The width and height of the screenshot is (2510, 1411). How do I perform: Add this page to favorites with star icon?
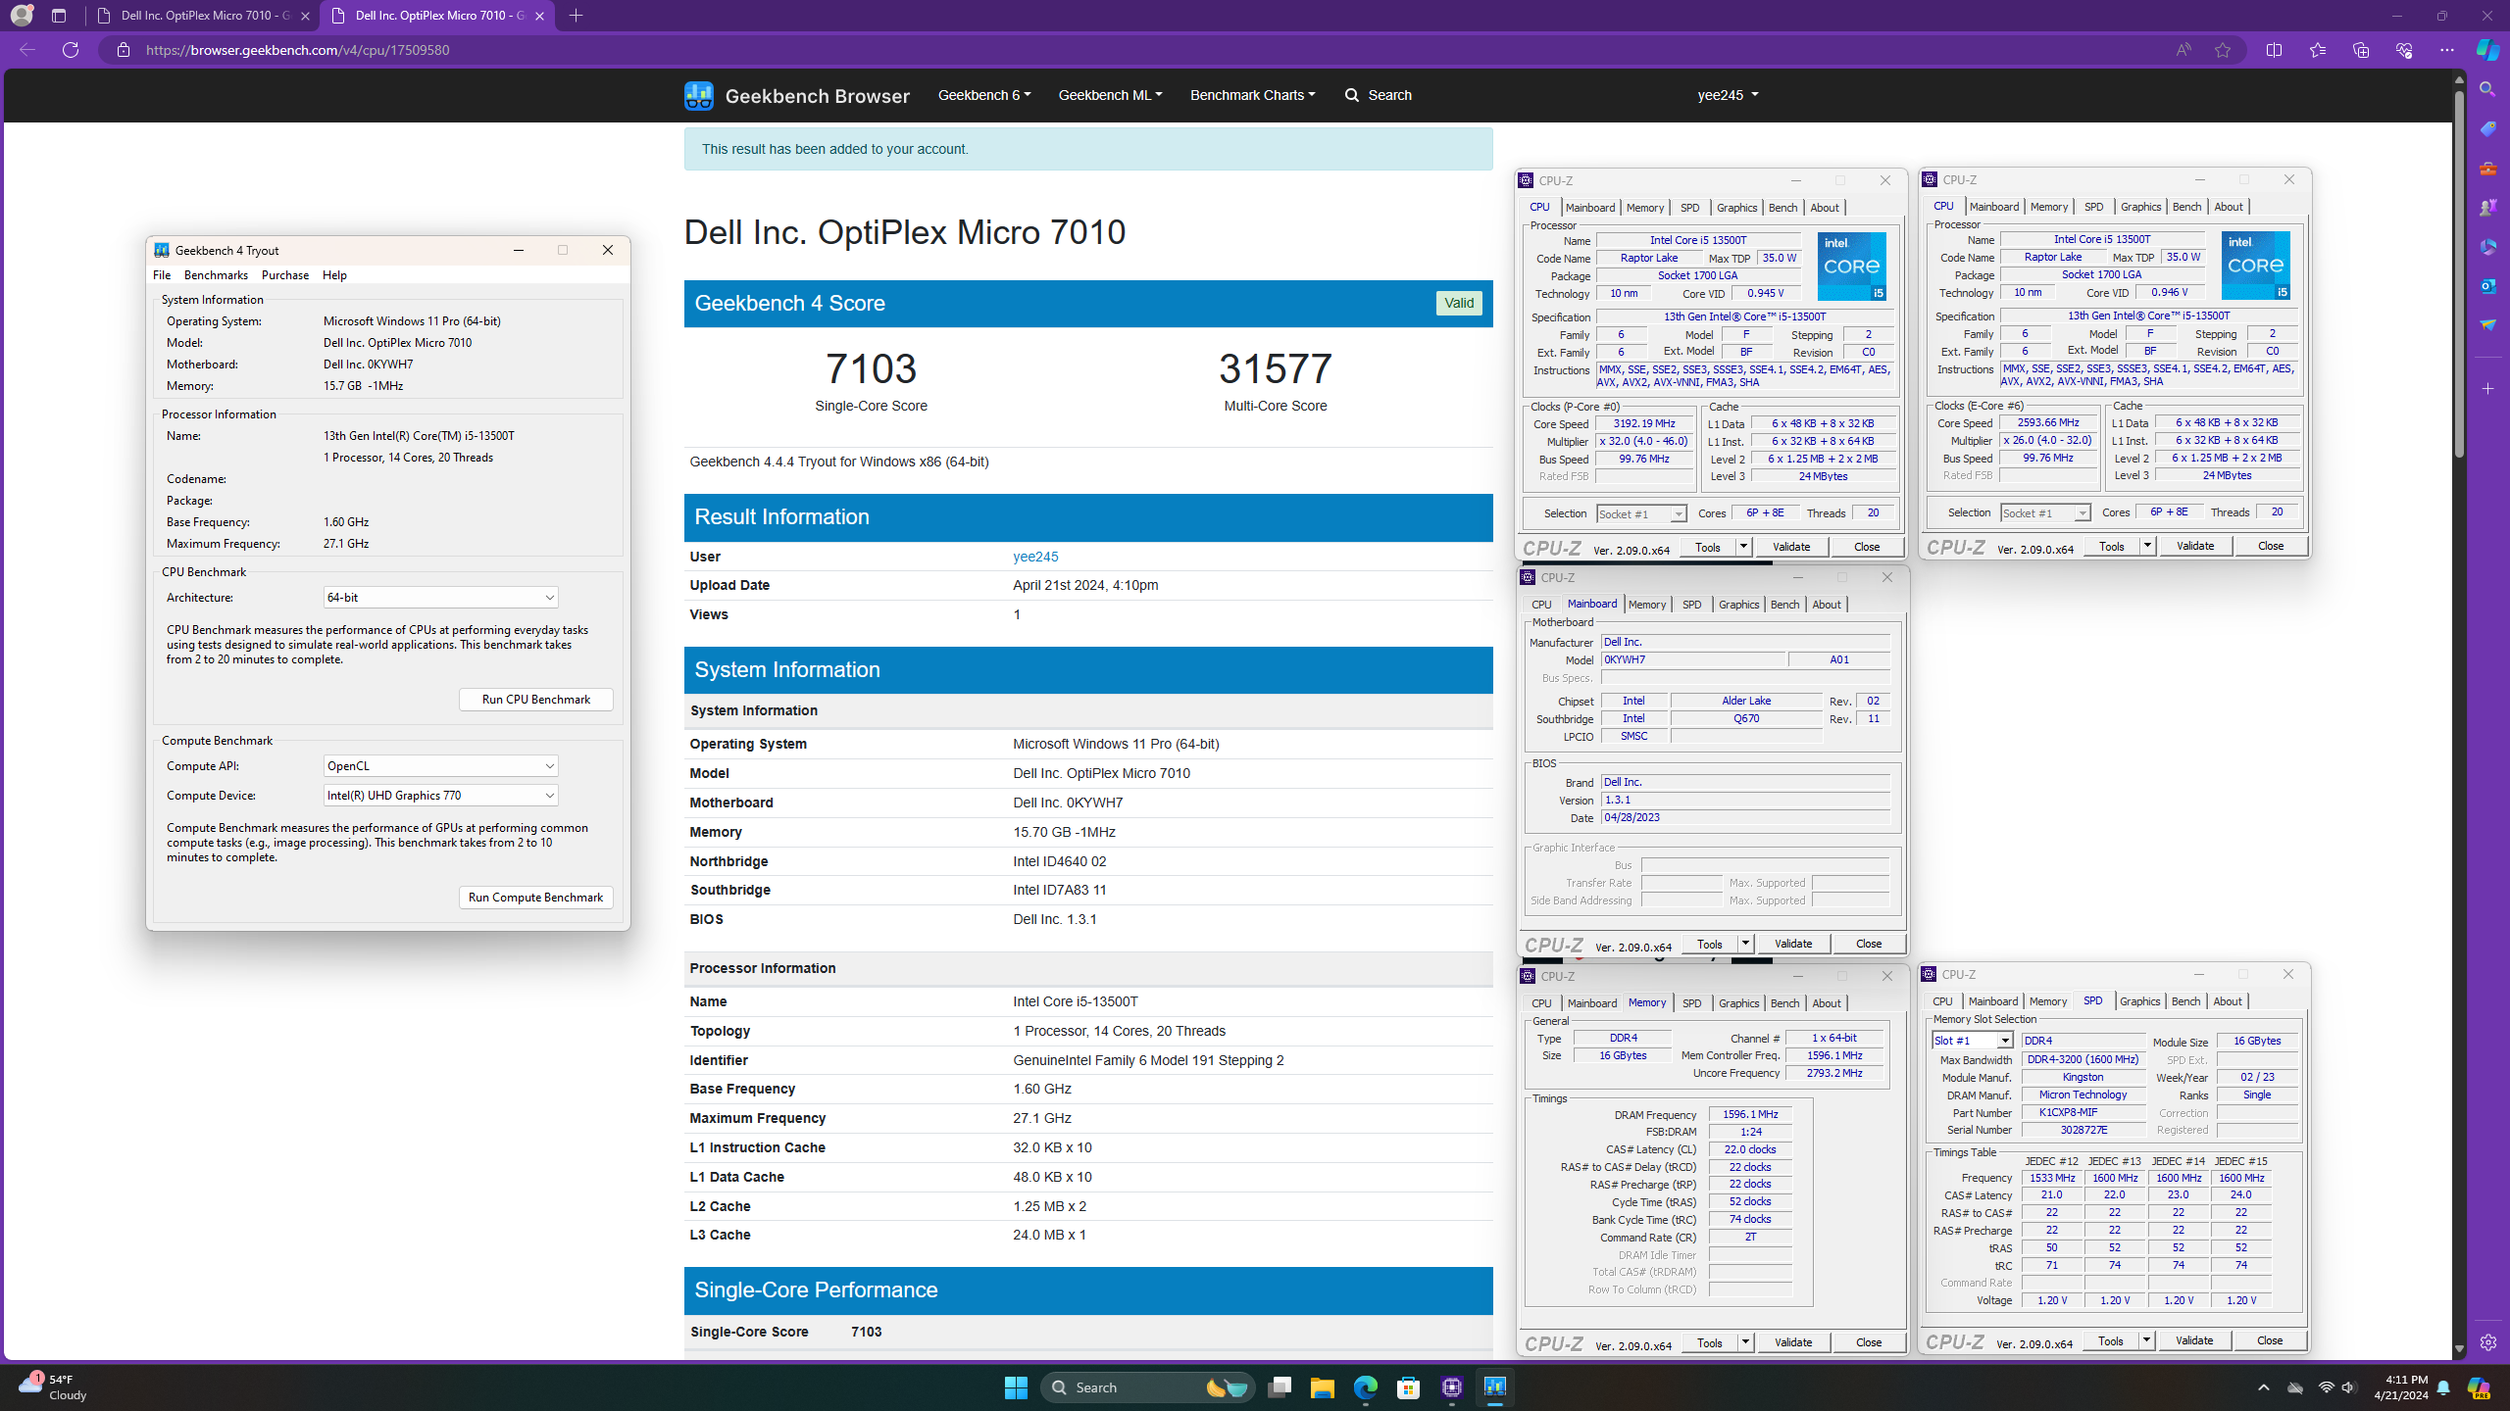point(2223,50)
